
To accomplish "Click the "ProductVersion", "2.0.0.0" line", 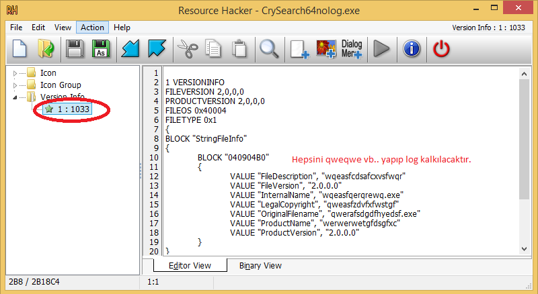I will [295, 233].
